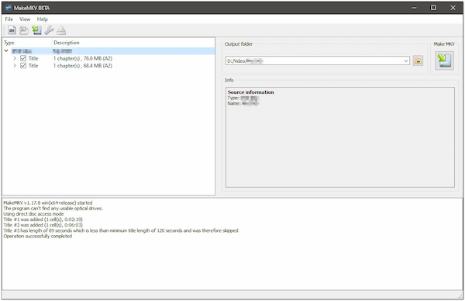
Task: Maximize the MakeMKV window
Action: point(433,8)
